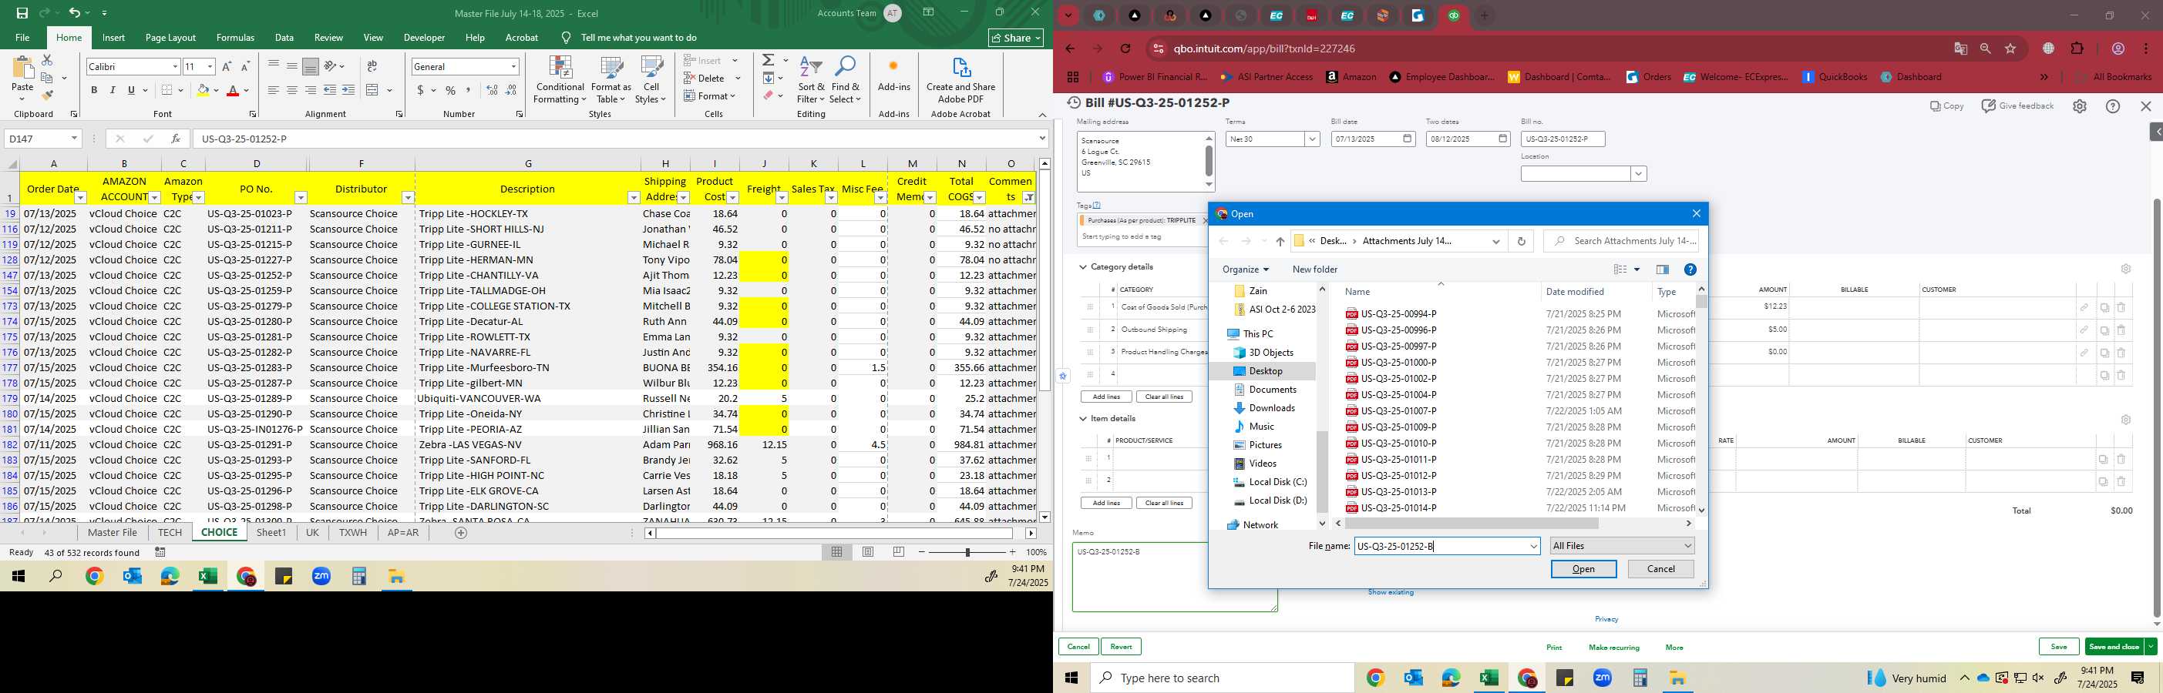Click Increase Decimal icon in Number group
This screenshot has height=693, width=2163.
(492, 90)
